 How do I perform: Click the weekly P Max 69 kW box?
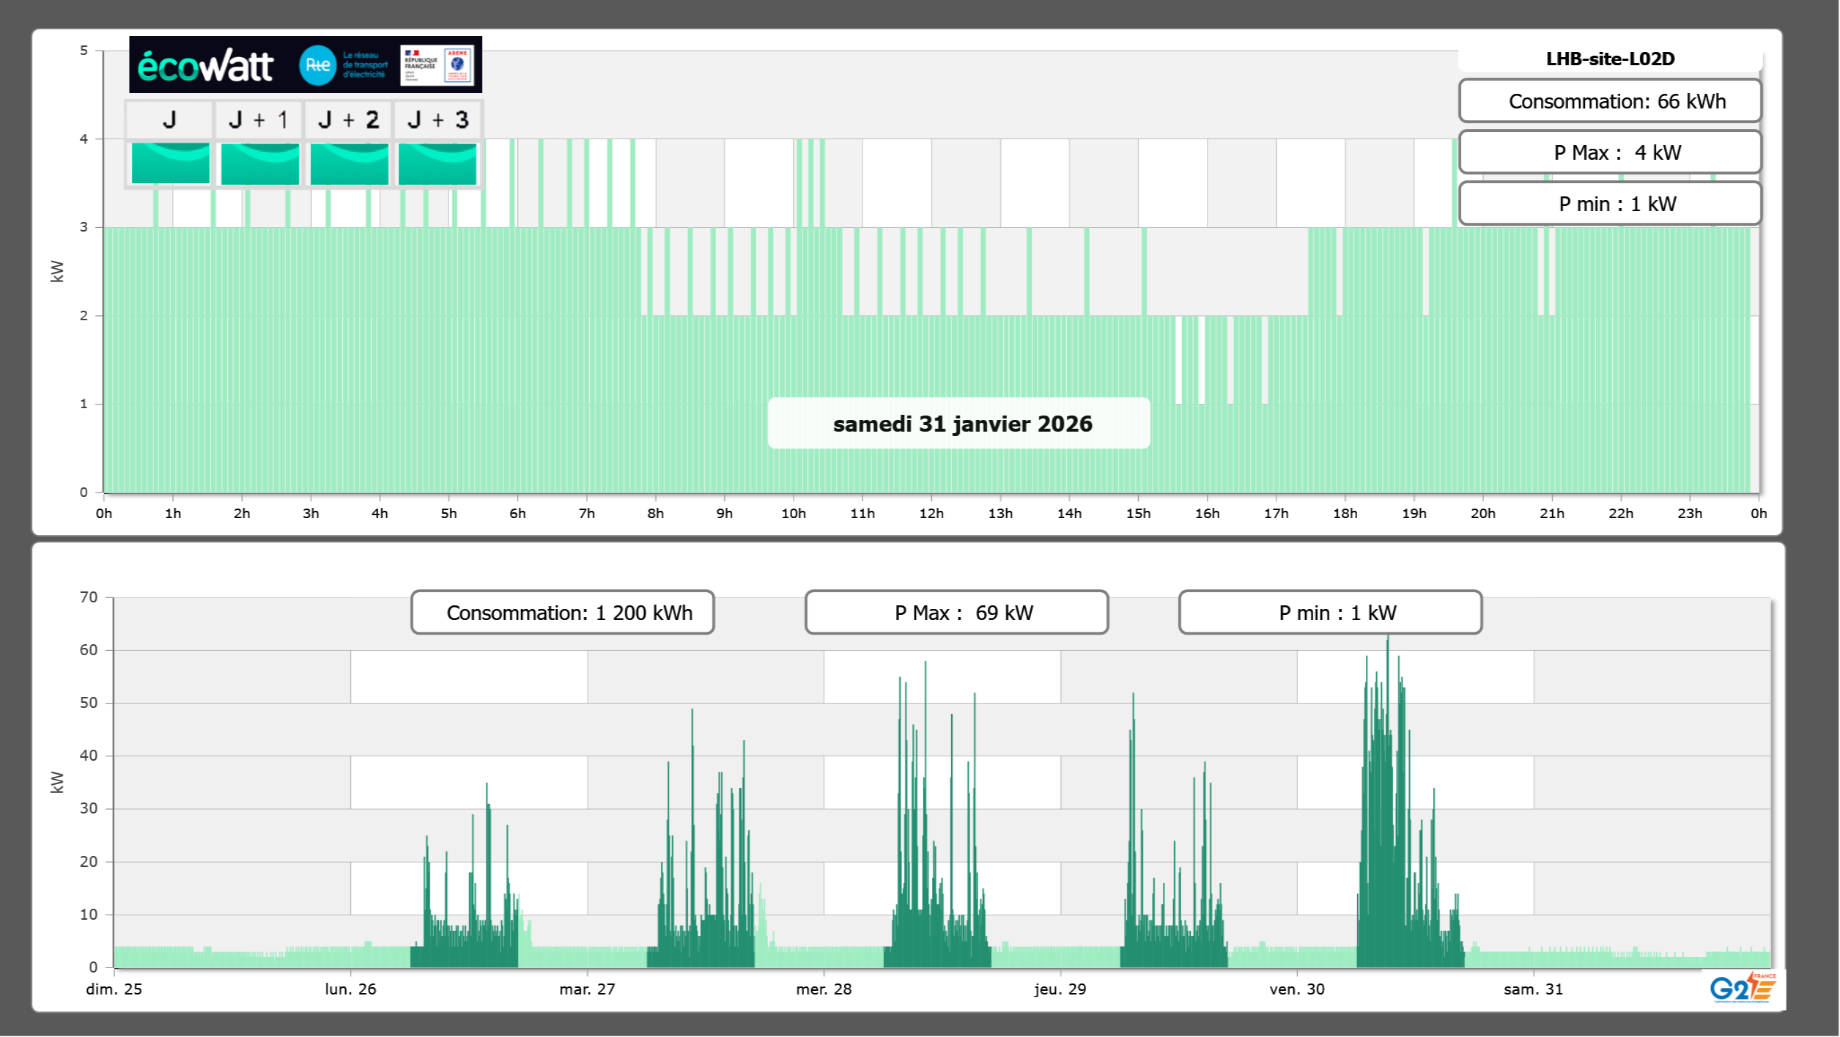(x=956, y=613)
